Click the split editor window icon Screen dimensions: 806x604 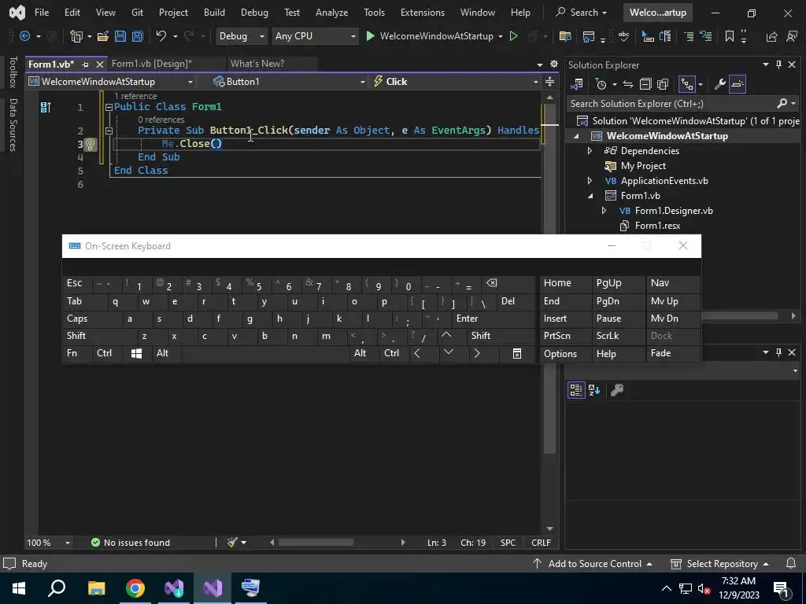(549, 82)
